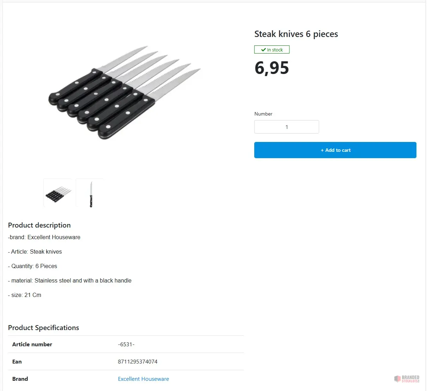This screenshot has height=391, width=427.
Task: Show the single knife thumbnail image
Action: pyautogui.click(x=91, y=193)
